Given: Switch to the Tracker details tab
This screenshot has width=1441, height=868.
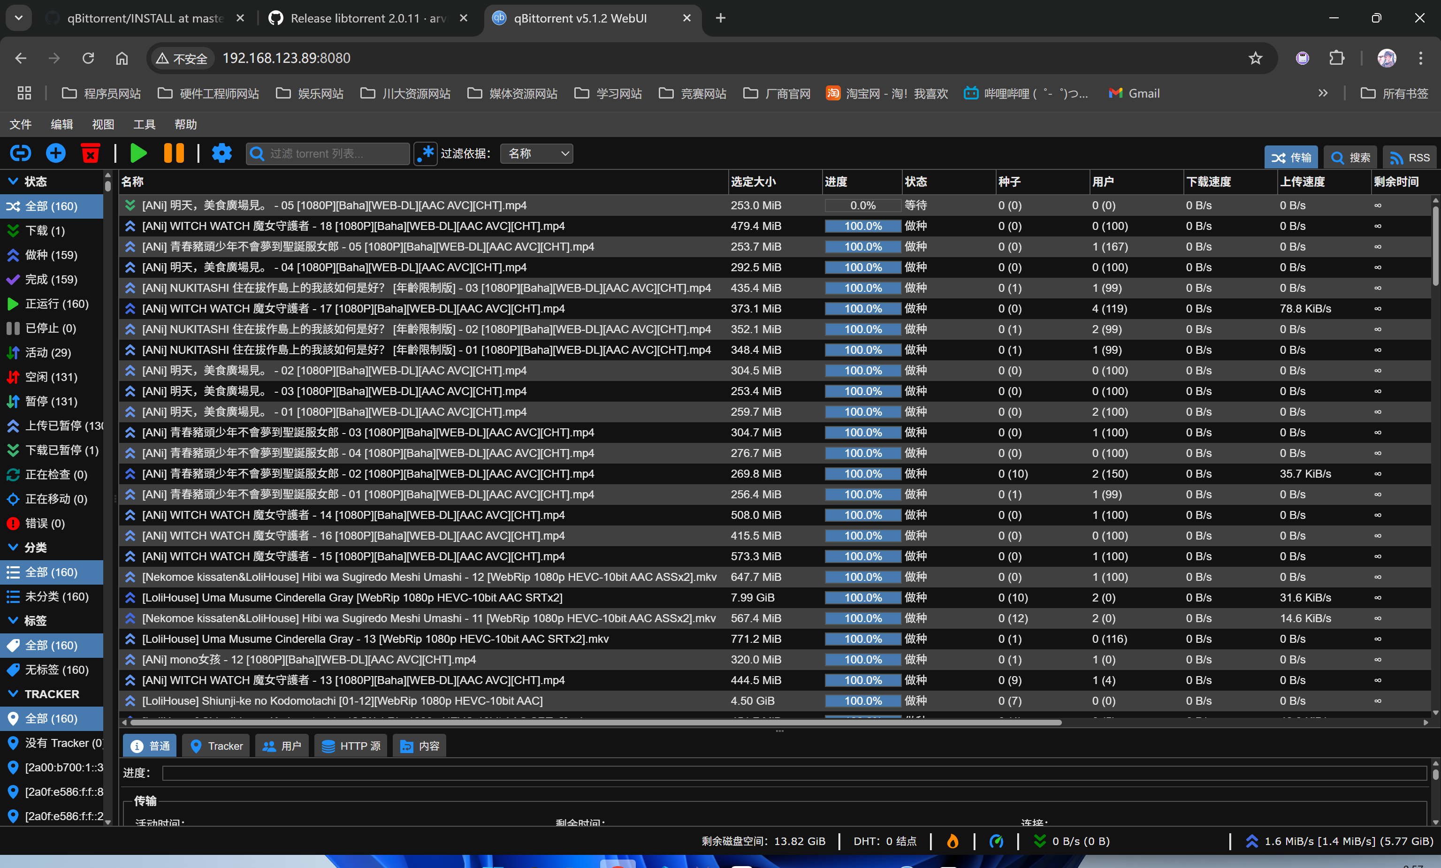Looking at the screenshot, I should pyautogui.click(x=216, y=746).
